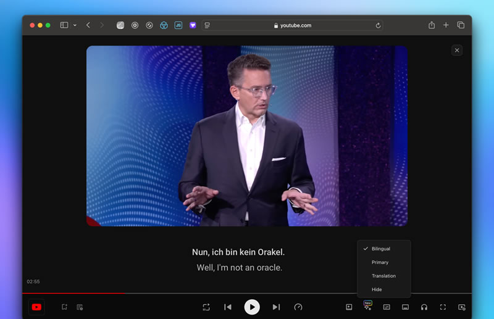Go forward in Safari history
This screenshot has width=494, height=319.
point(101,25)
